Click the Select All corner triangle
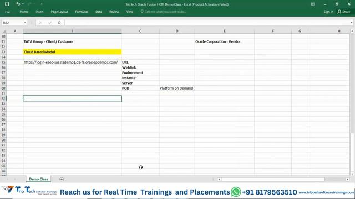355x199 pixels. pyautogui.click(x=4, y=31)
